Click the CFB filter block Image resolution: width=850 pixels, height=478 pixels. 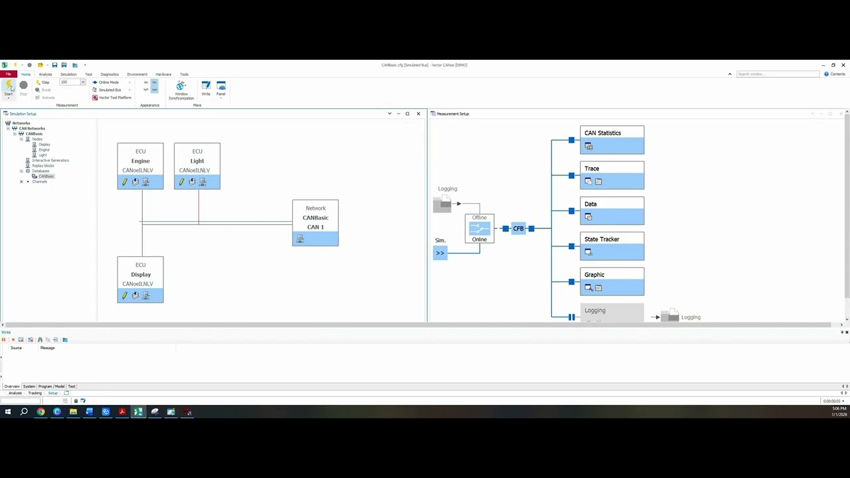pos(518,228)
